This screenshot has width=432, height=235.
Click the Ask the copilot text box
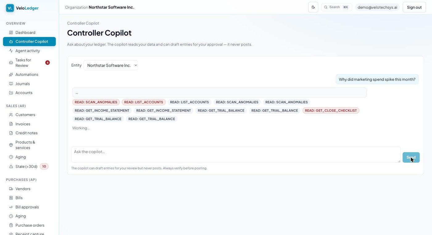236,155
